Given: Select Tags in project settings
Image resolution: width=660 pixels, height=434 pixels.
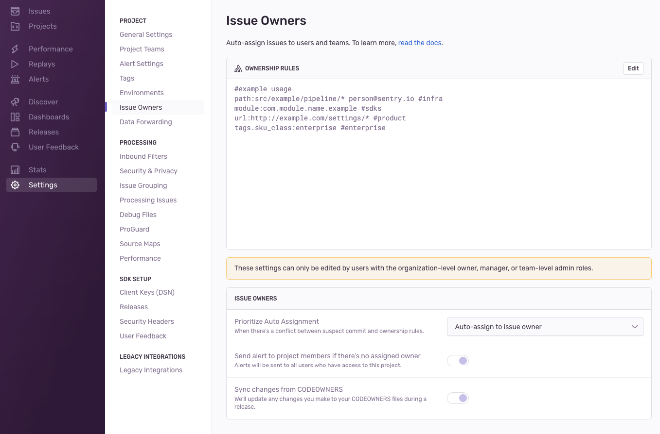Looking at the screenshot, I should (127, 78).
